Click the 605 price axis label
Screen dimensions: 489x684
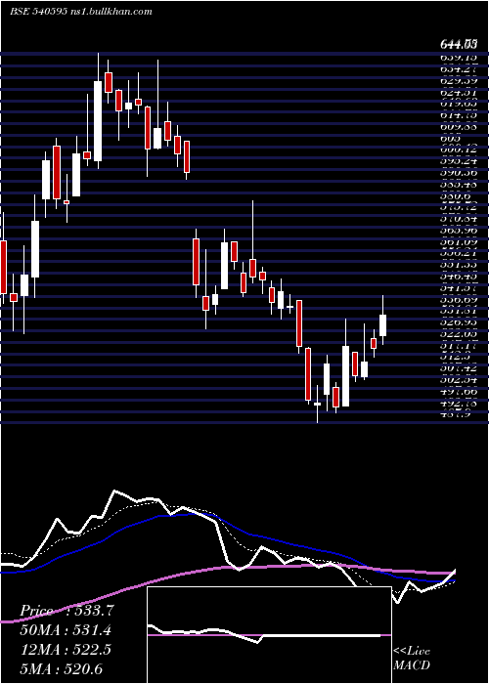450,139
